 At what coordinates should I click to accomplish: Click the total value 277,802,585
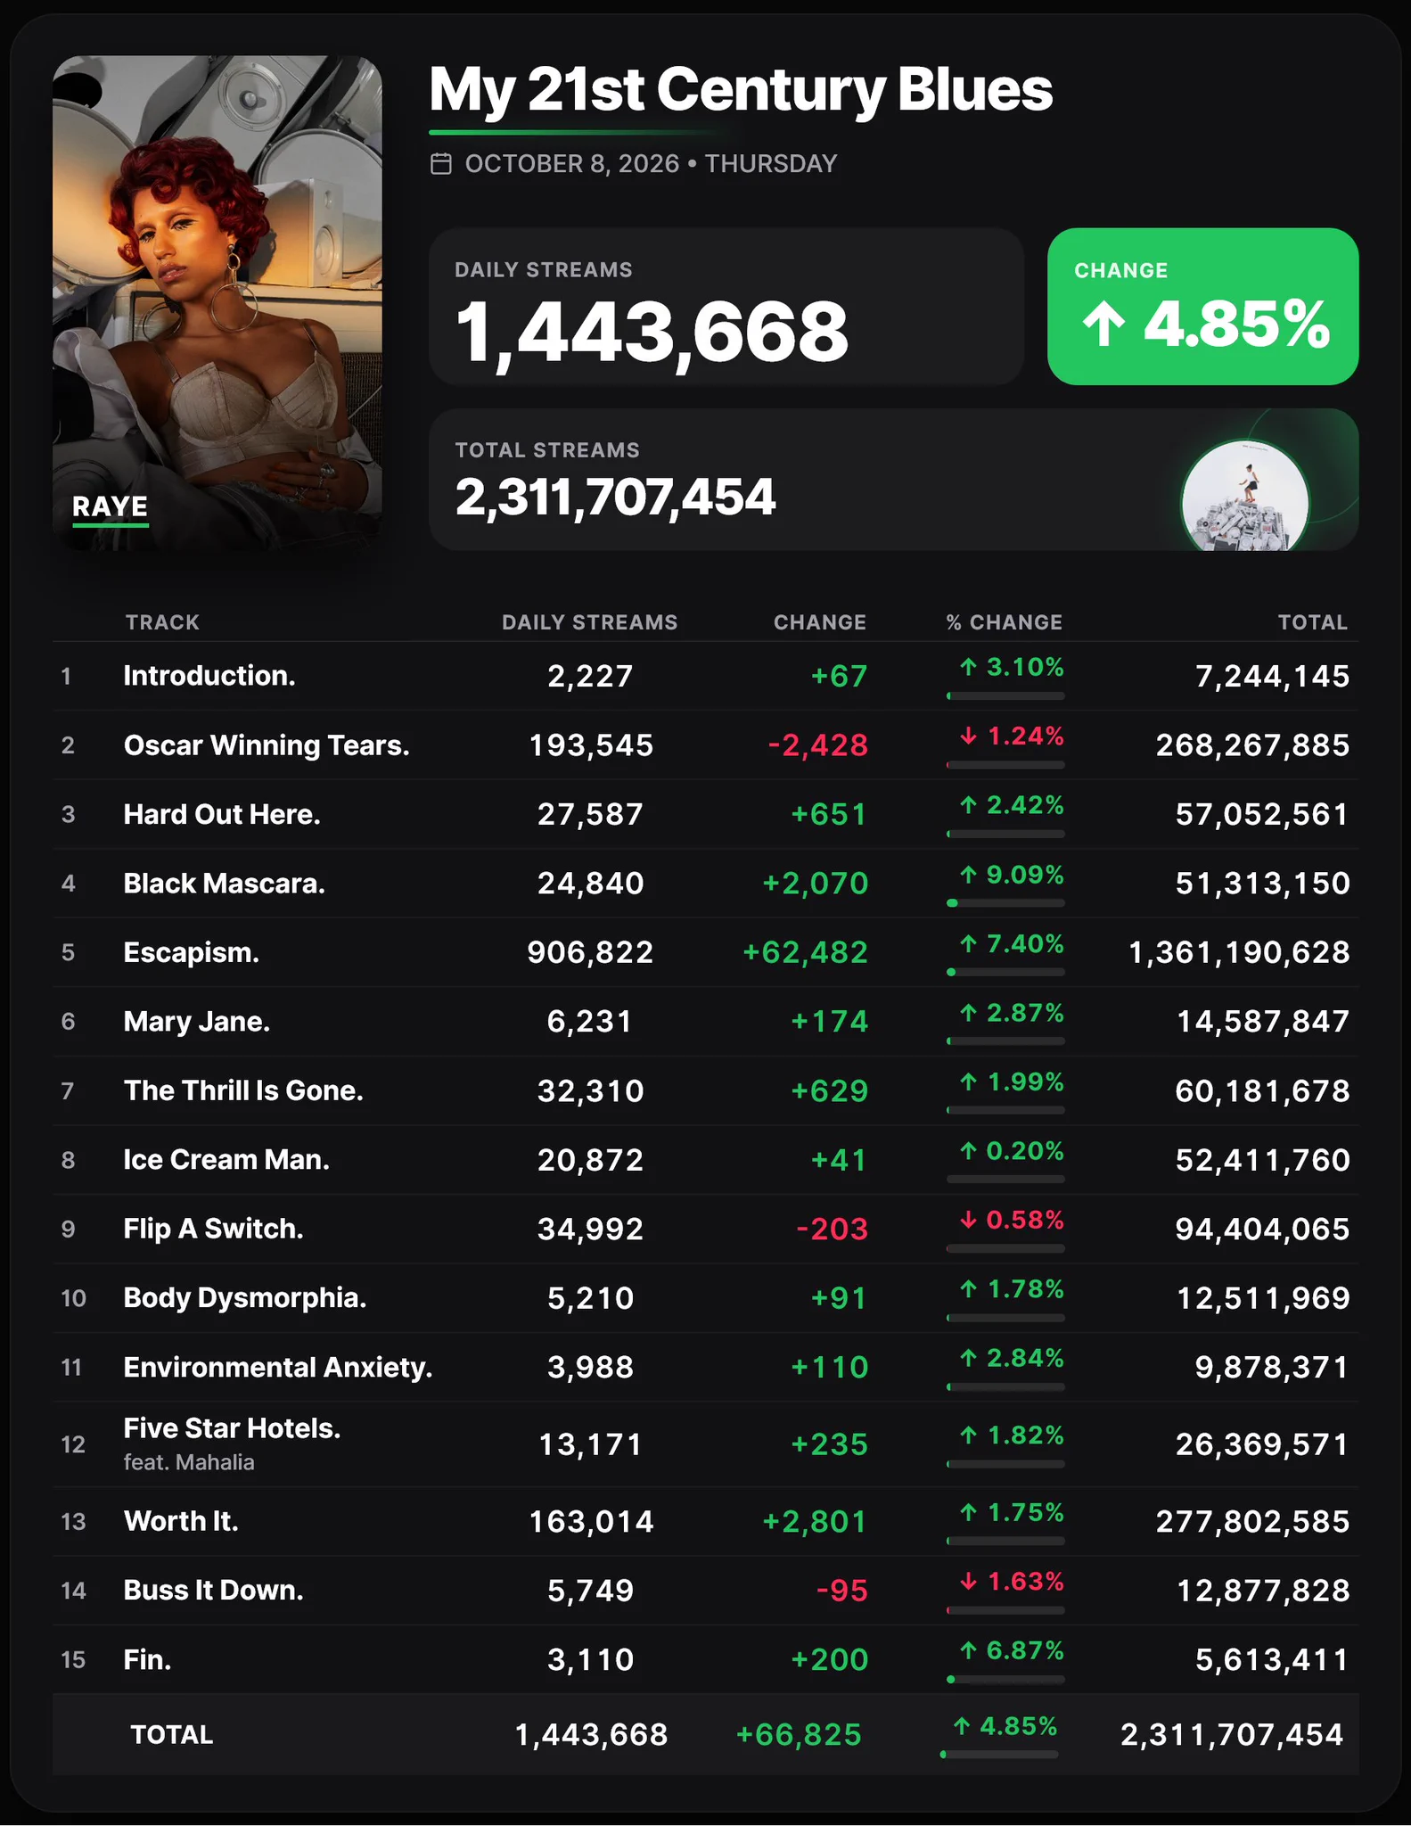[1253, 1521]
